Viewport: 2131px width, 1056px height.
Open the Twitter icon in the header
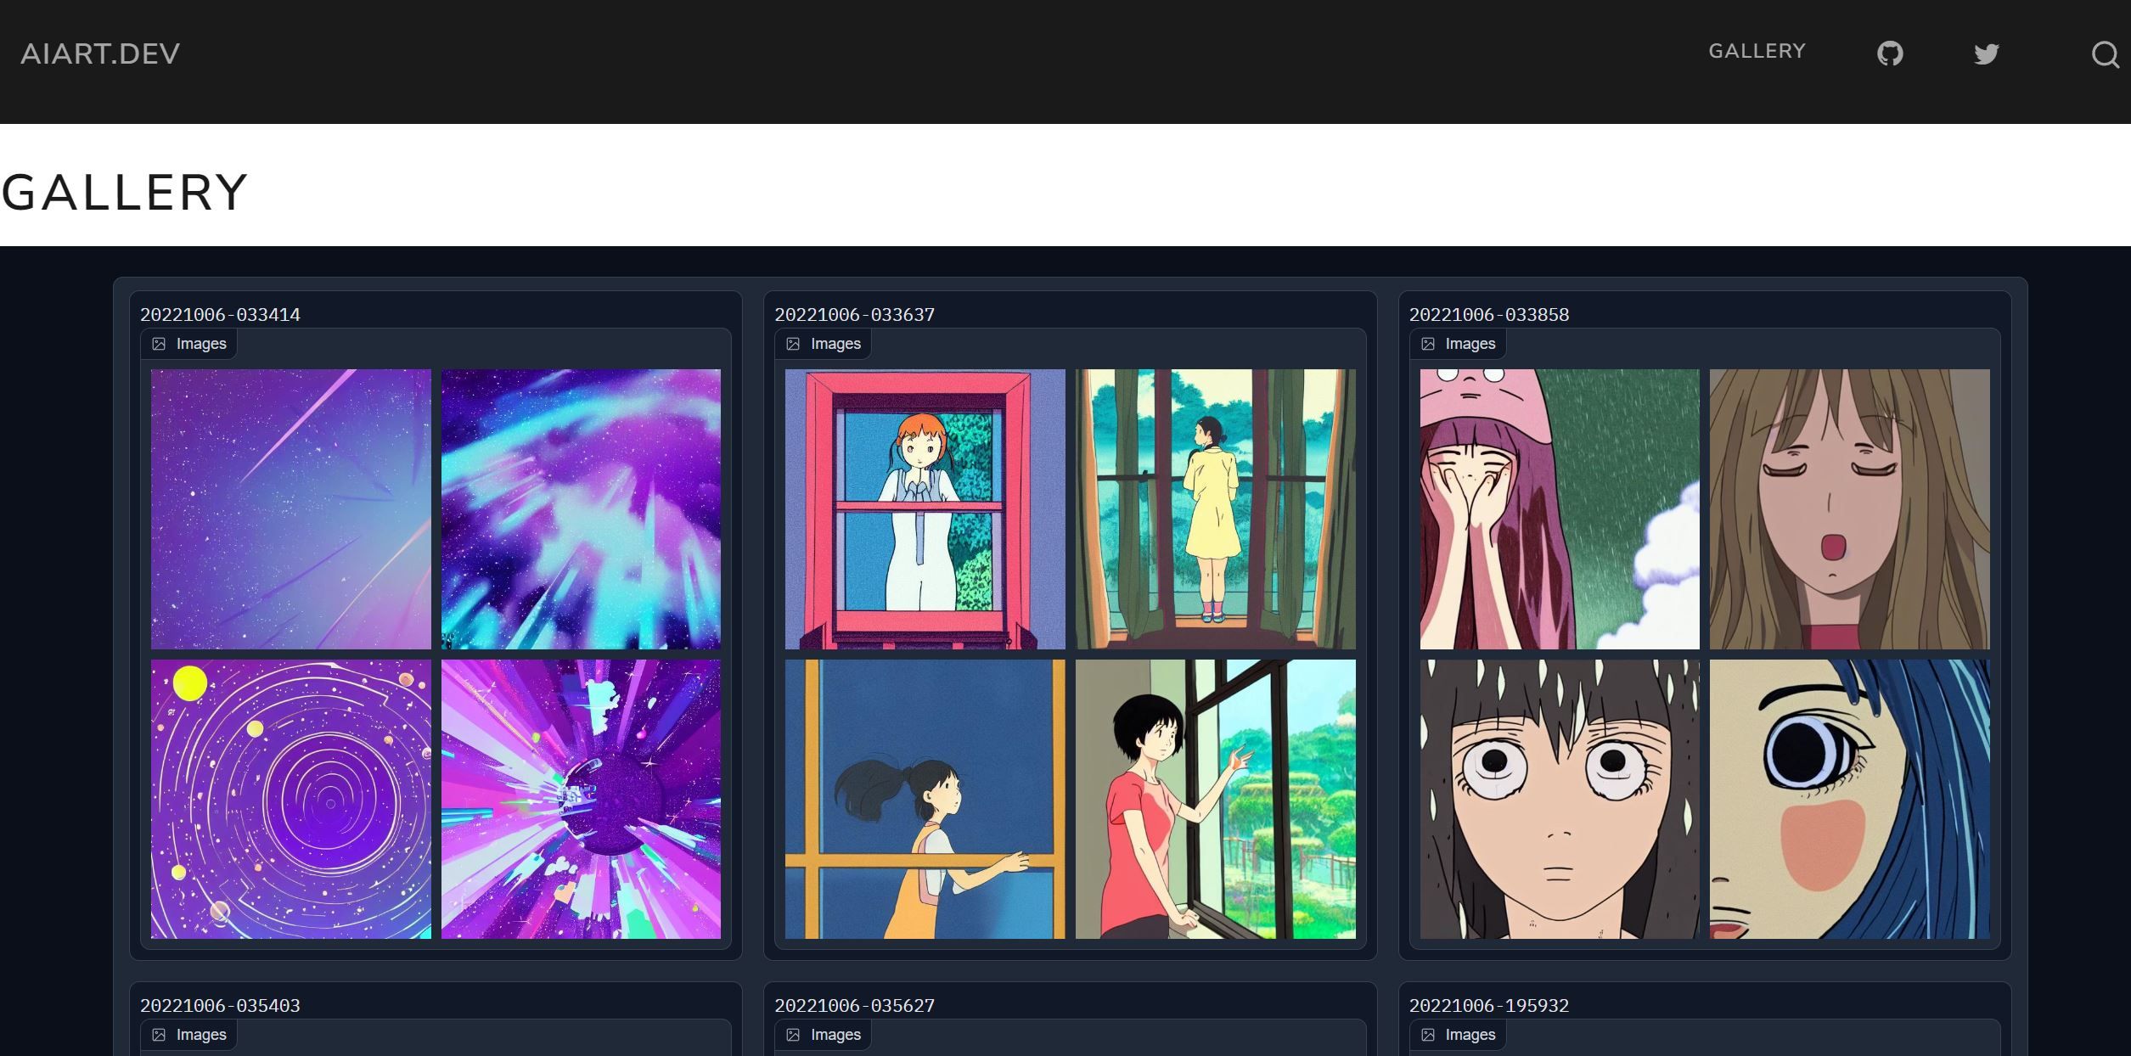(x=1986, y=54)
